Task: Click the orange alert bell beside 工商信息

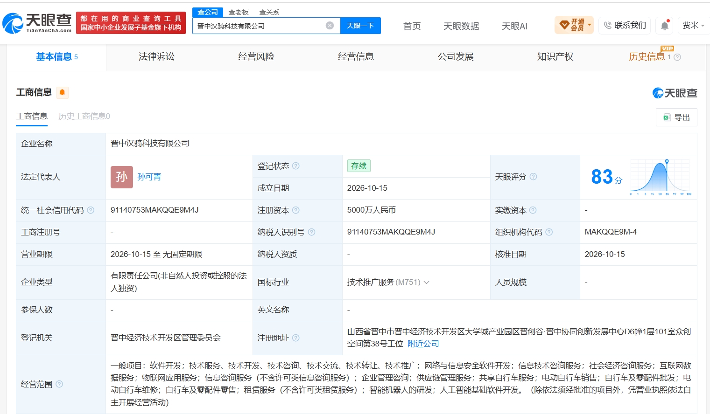Action: tap(62, 92)
